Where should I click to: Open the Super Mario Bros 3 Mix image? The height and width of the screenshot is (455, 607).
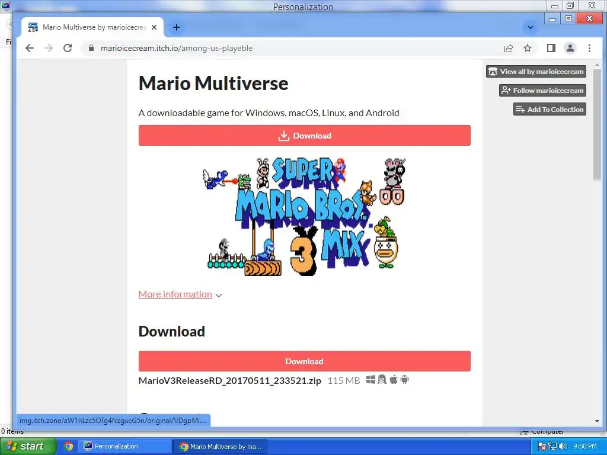click(304, 217)
